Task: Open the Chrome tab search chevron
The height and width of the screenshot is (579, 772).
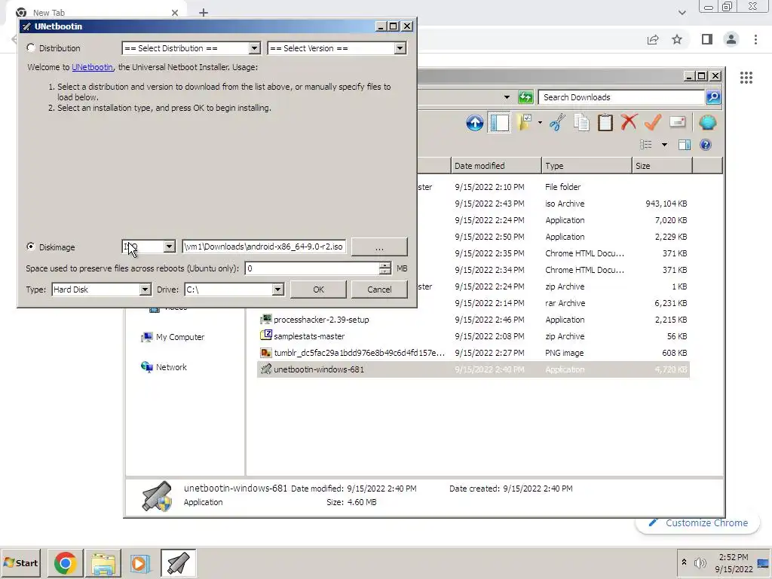Action: [x=682, y=13]
